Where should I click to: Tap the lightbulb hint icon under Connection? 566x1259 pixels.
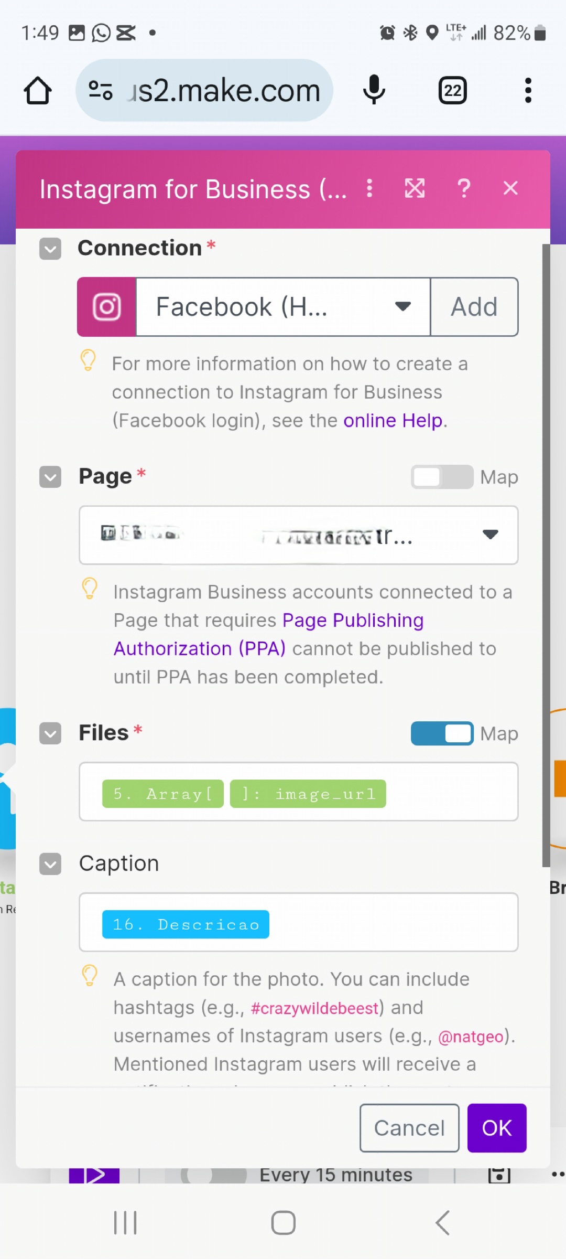pos(88,361)
